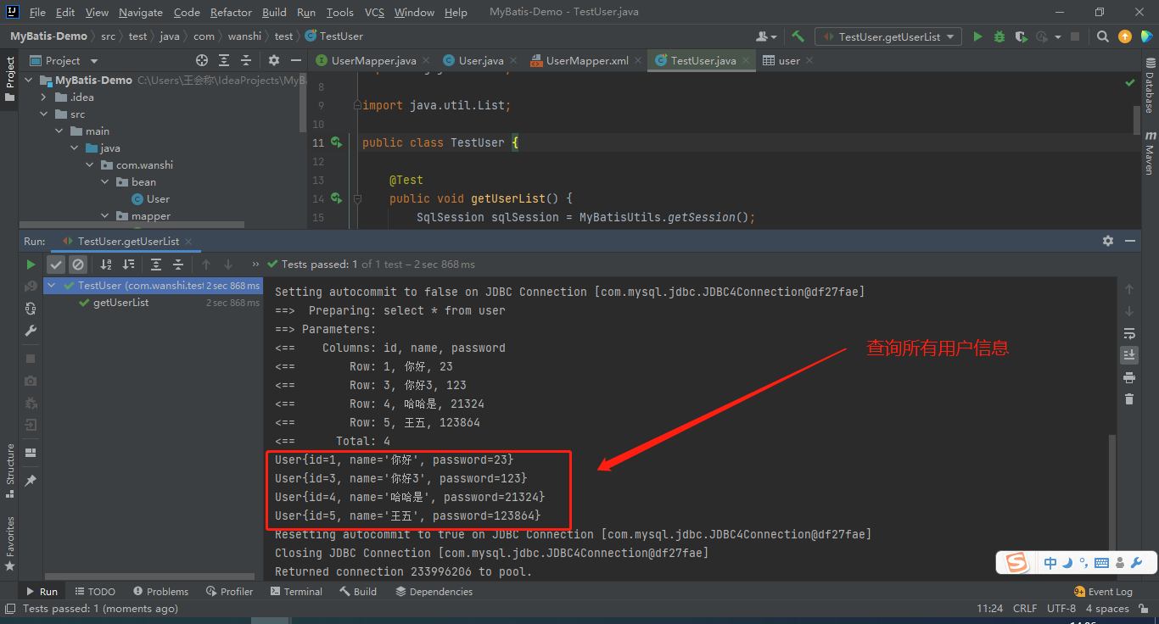The image size is (1159, 624).
Task: Open Problems tool window
Action: tap(160, 592)
